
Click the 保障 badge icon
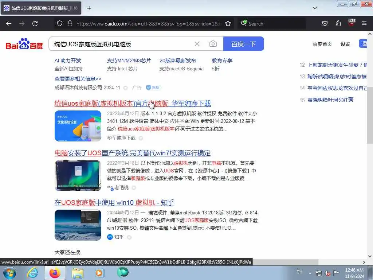point(153,87)
